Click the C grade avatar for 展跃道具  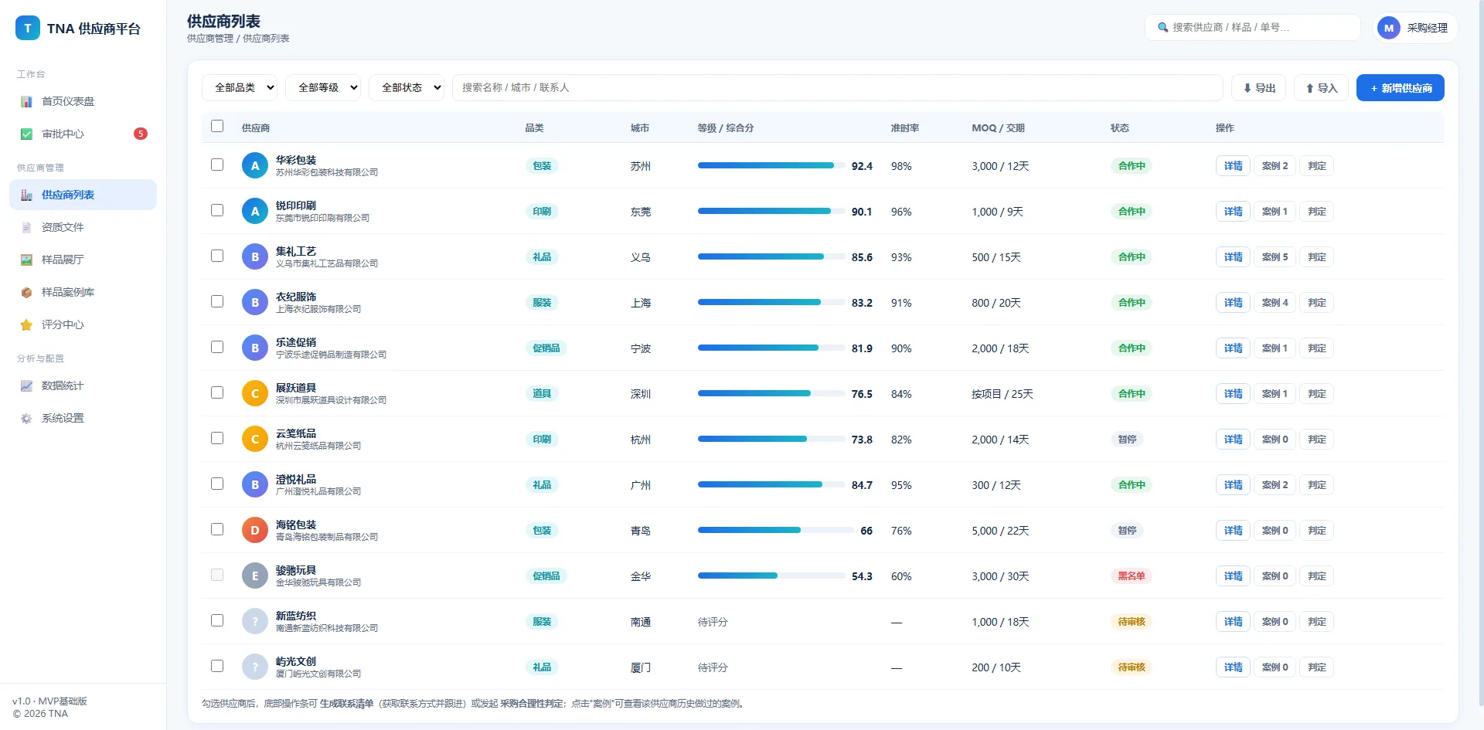coord(255,393)
